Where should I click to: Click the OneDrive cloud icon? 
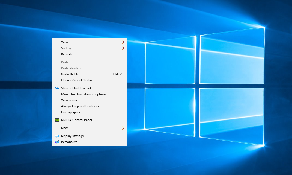(57, 88)
